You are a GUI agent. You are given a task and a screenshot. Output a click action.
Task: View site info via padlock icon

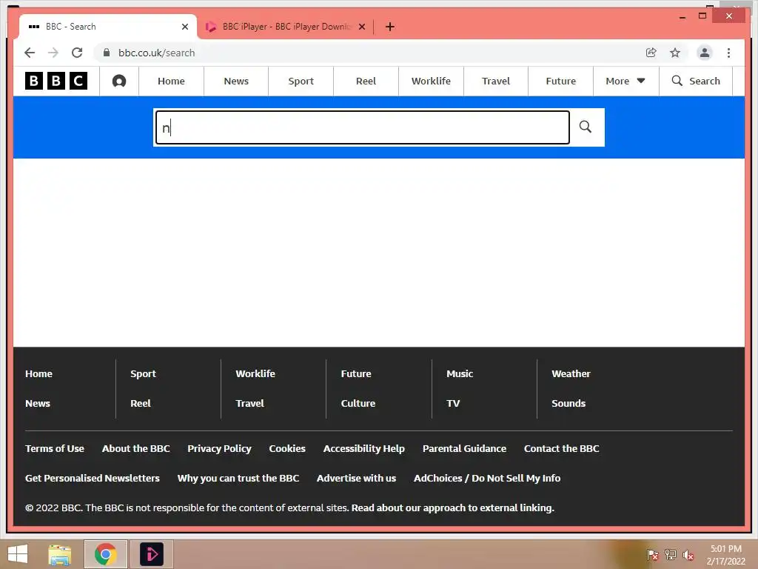(107, 53)
